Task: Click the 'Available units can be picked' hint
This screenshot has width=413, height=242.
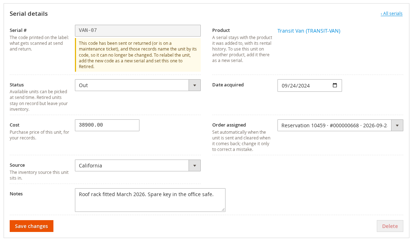Action: click(39, 100)
